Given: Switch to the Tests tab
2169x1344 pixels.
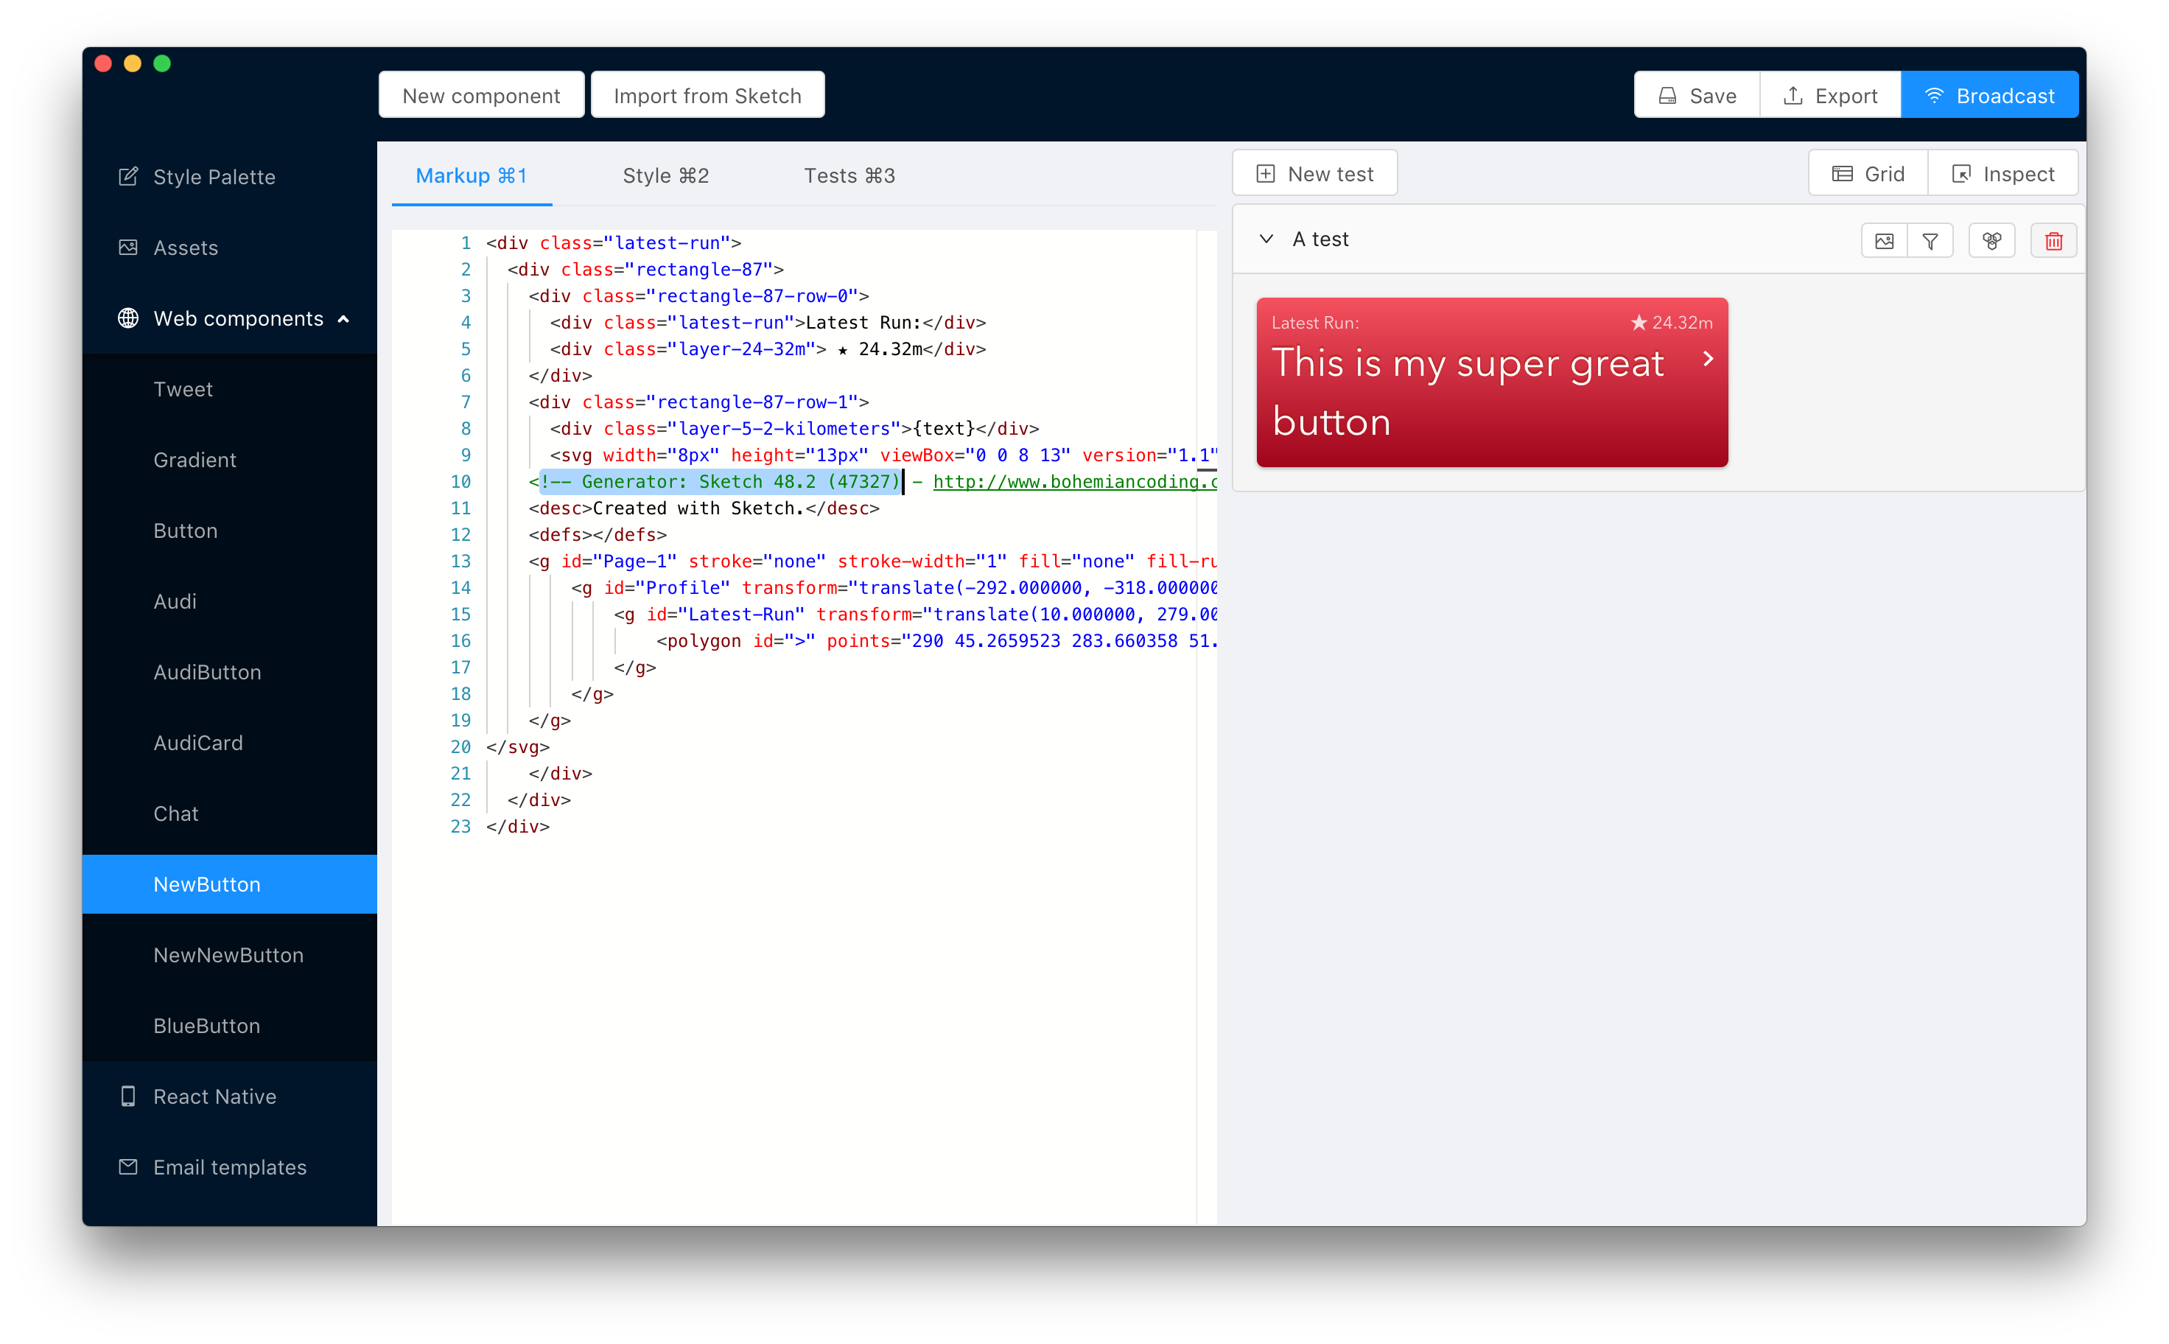Looking at the screenshot, I should coord(849,176).
